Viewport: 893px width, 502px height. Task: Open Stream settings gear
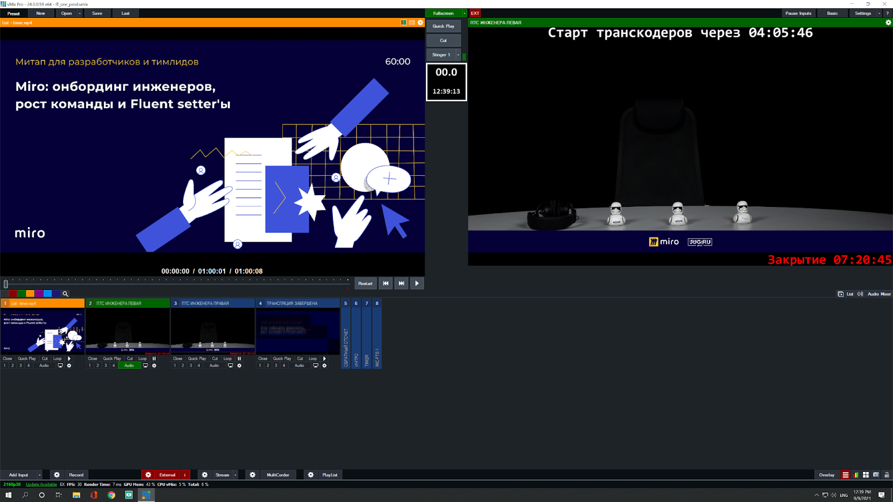click(x=205, y=475)
